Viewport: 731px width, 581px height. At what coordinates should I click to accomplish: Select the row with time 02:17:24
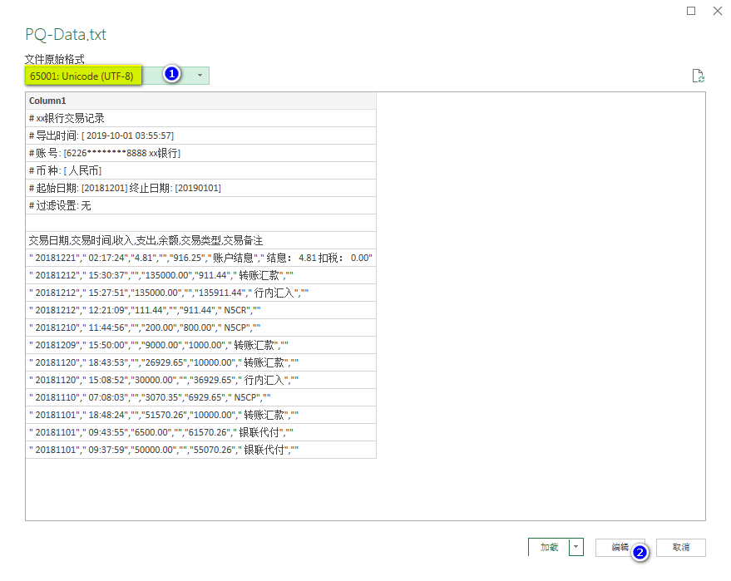point(200,258)
